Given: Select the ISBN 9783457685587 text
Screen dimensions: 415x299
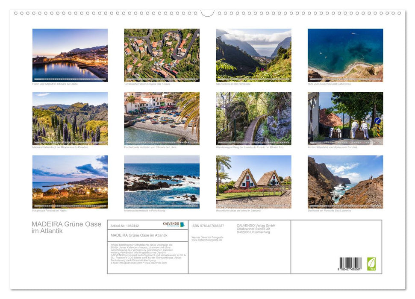Looking at the screenshot, I should (x=208, y=226).
